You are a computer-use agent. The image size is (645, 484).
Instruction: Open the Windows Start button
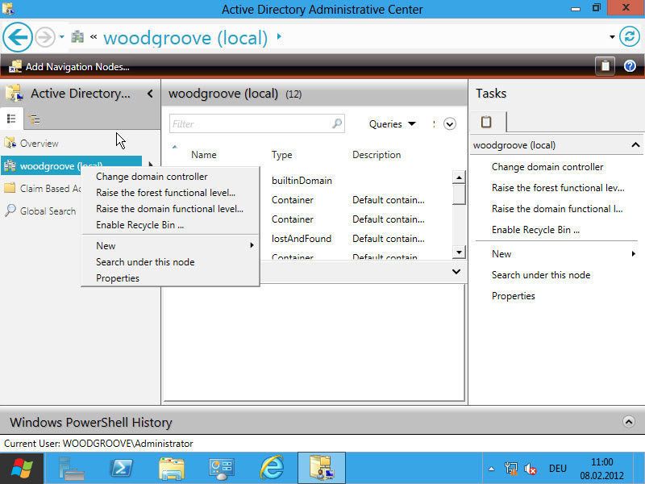pos(22,469)
